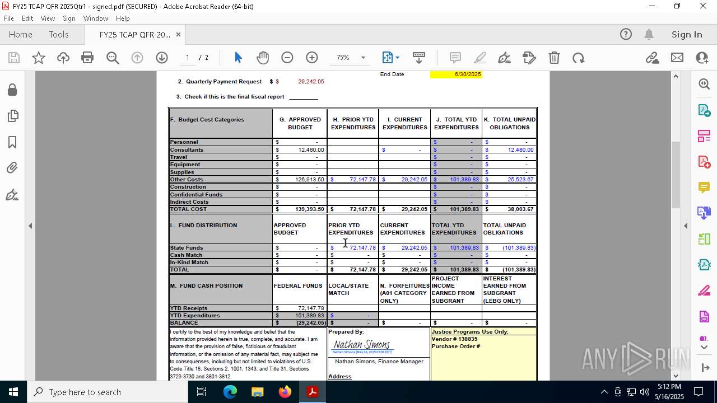The width and height of the screenshot is (717, 403).
Task: Click the upload to cloud icon
Action: (63, 58)
